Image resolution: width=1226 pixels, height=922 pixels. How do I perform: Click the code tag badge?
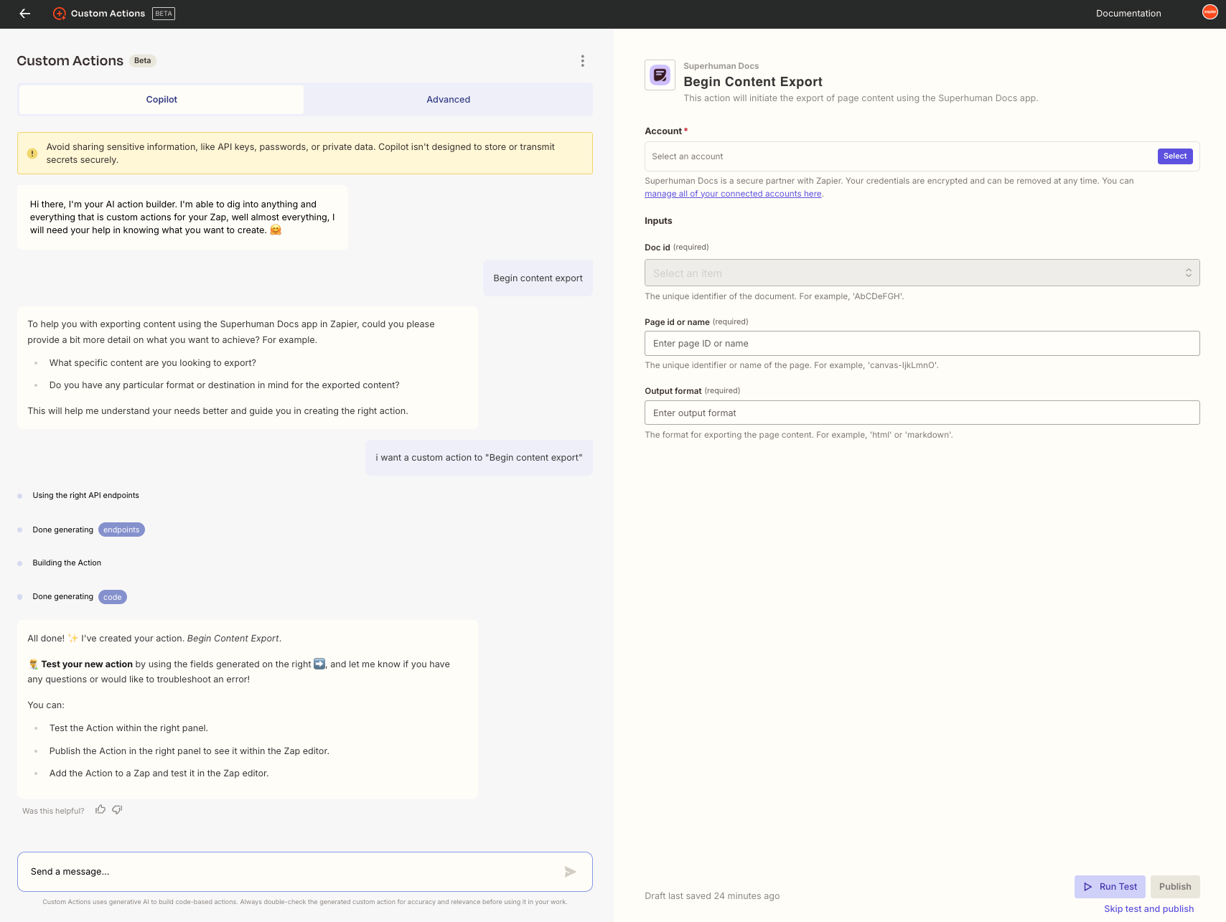click(113, 597)
